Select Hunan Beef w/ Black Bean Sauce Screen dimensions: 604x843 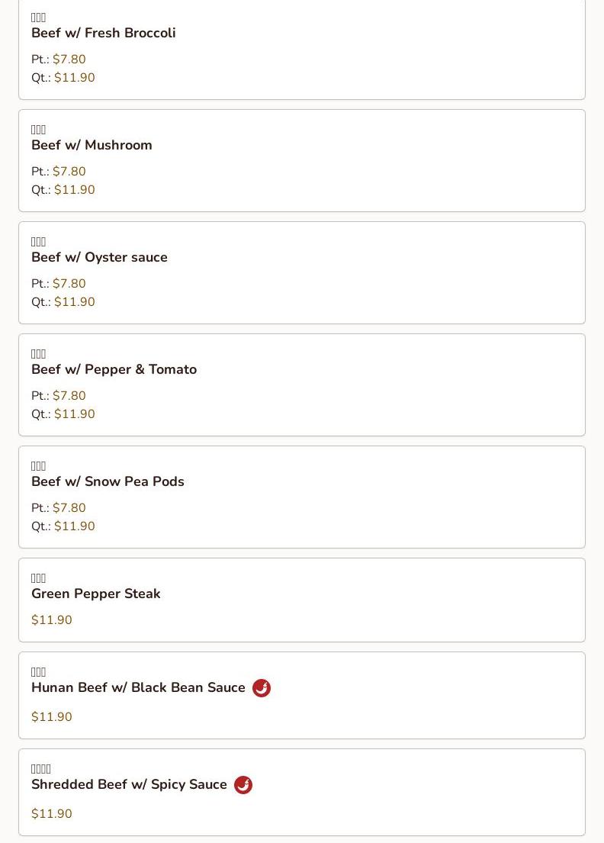138,688
